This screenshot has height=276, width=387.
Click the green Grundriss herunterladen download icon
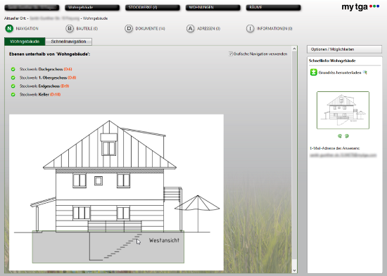point(313,72)
